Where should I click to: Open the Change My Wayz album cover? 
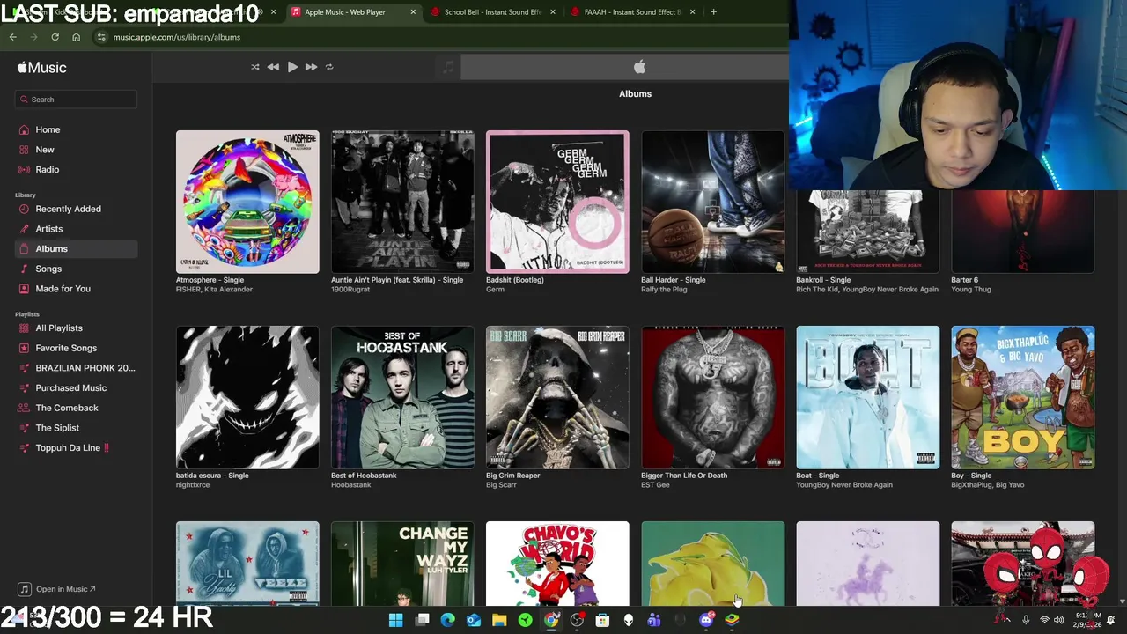point(402,564)
